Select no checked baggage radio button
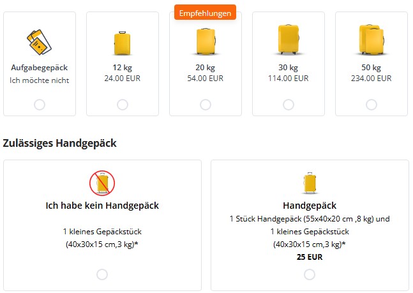 click(x=40, y=105)
